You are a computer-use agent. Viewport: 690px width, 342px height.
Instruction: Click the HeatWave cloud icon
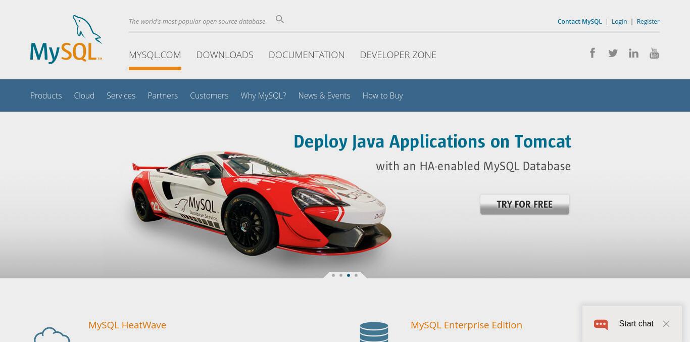[x=52, y=334]
